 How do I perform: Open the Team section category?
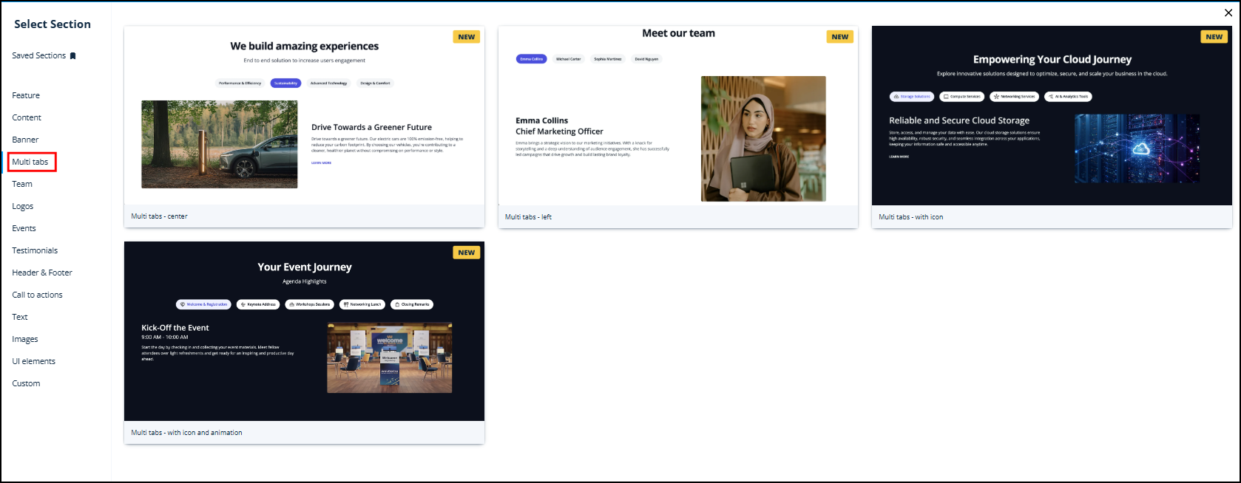pyautogui.click(x=22, y=184)
